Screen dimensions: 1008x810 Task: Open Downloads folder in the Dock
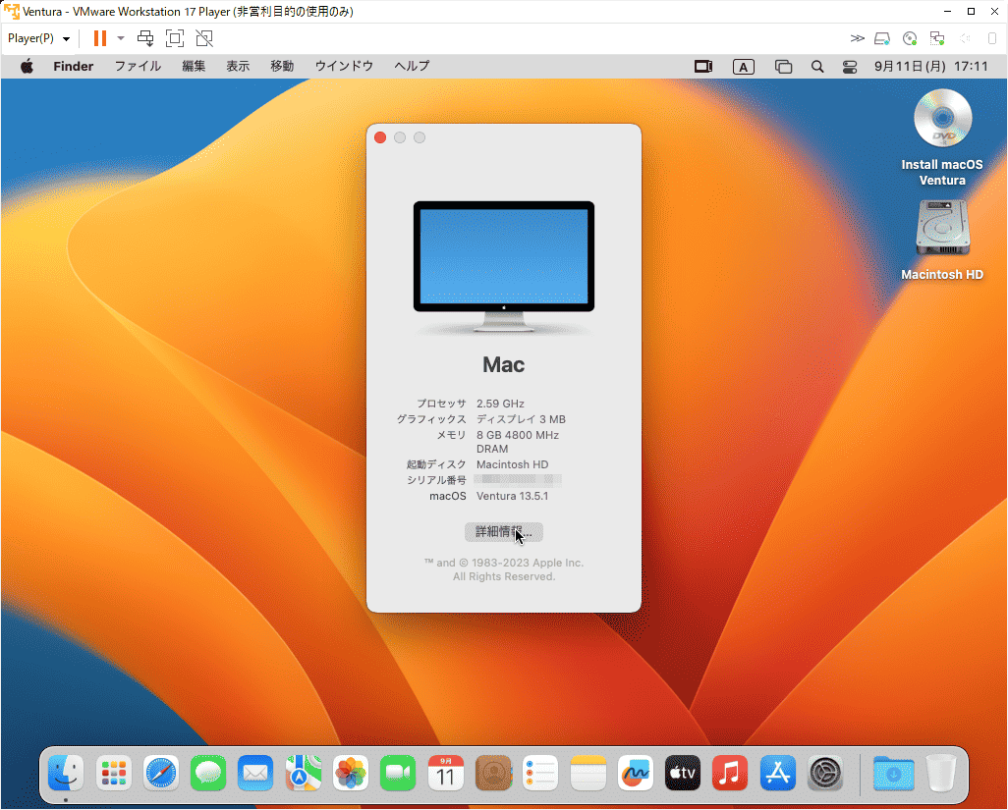tap(894, 773)
